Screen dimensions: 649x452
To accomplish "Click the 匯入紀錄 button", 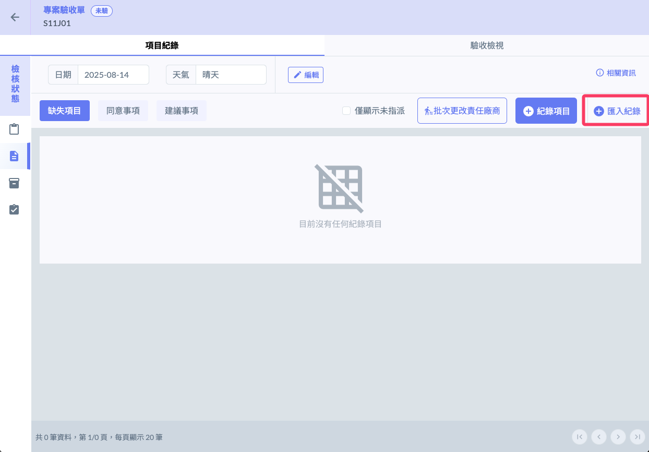I will [x=617, y=111].
